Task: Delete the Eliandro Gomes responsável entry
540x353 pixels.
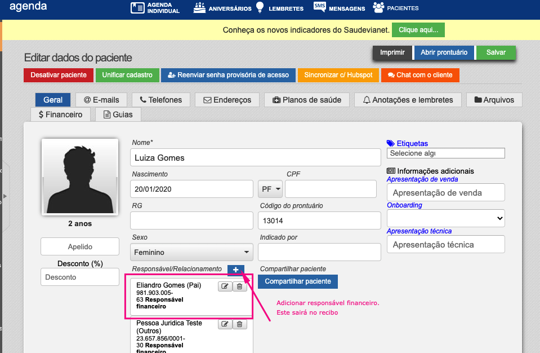Action: pos(240,286)
